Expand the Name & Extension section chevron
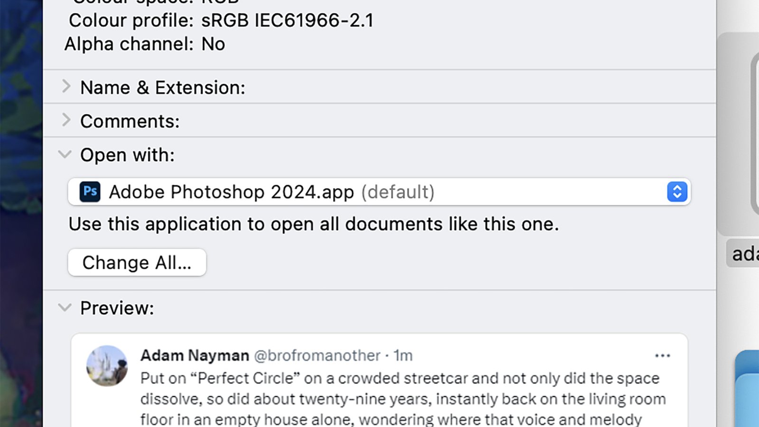This screenshot has width=759, height=427. [x=66, y=87]
